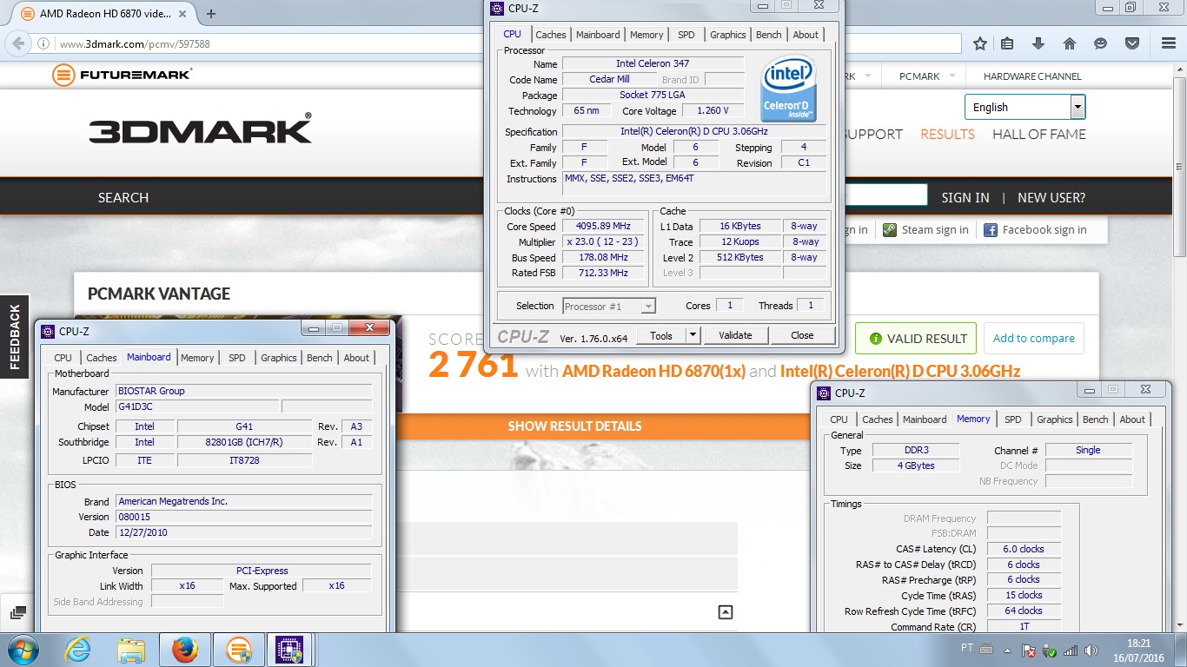Click the Add to compare button

pyautogui.click(x=1034, y=339)
